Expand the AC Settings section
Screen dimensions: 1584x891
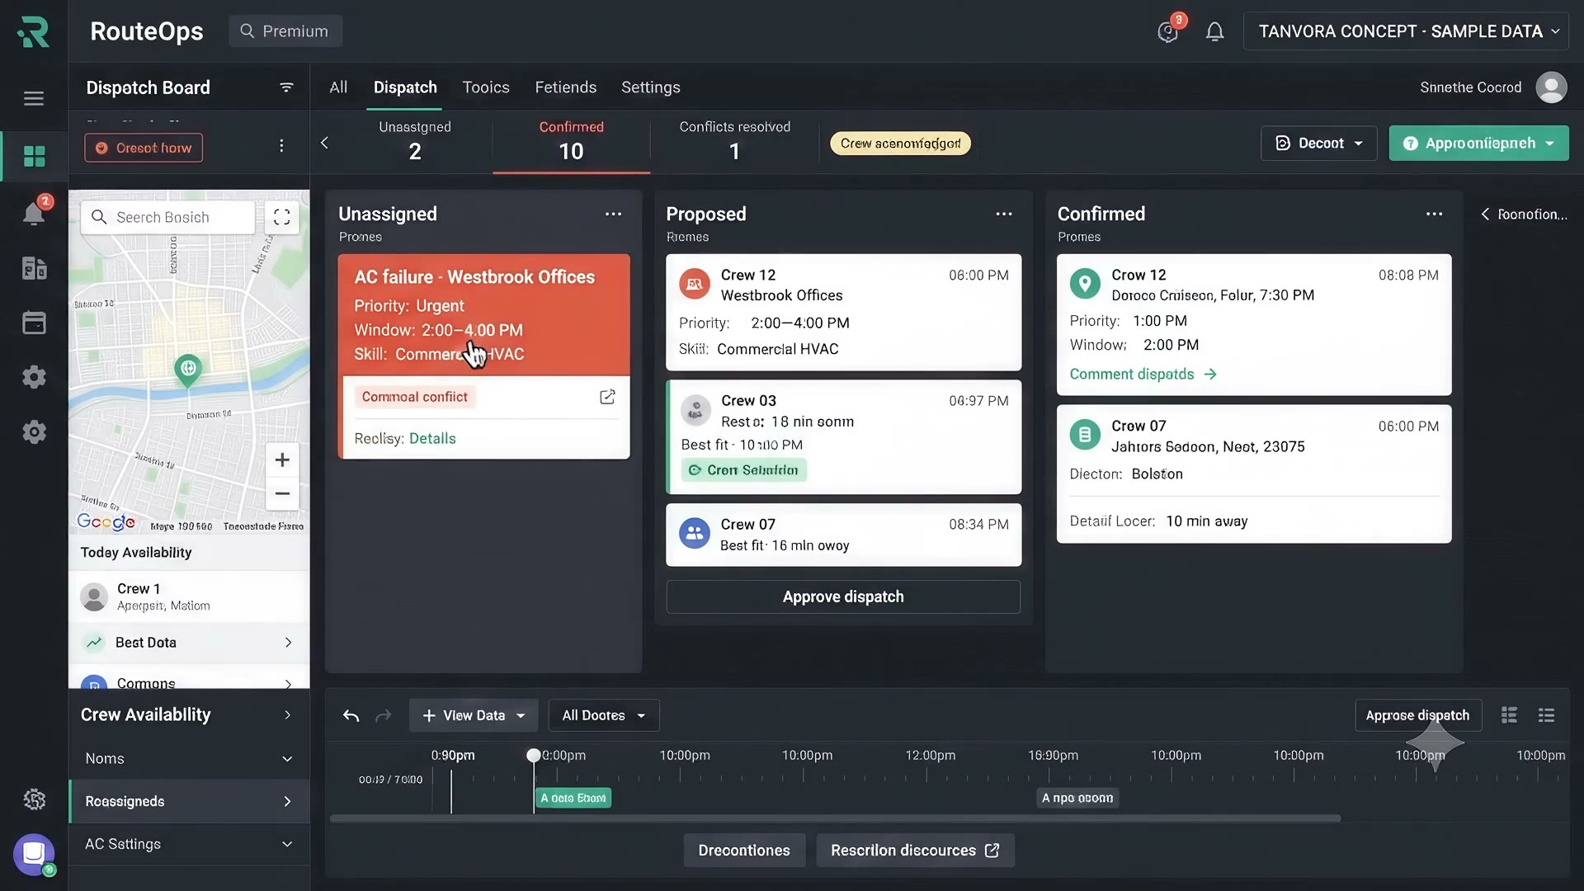pos(189,844)
